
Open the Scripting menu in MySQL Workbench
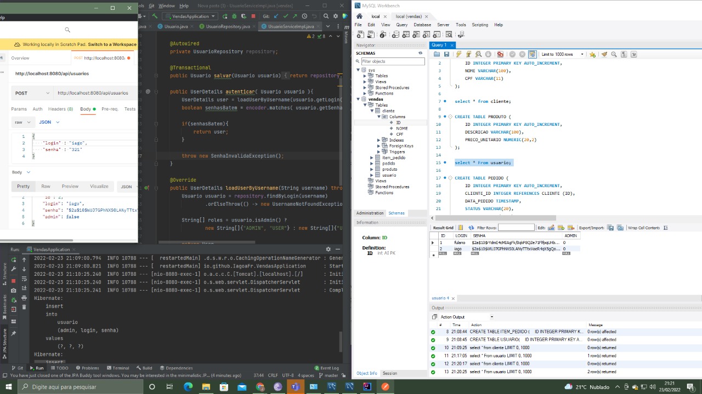click(480, 25)
